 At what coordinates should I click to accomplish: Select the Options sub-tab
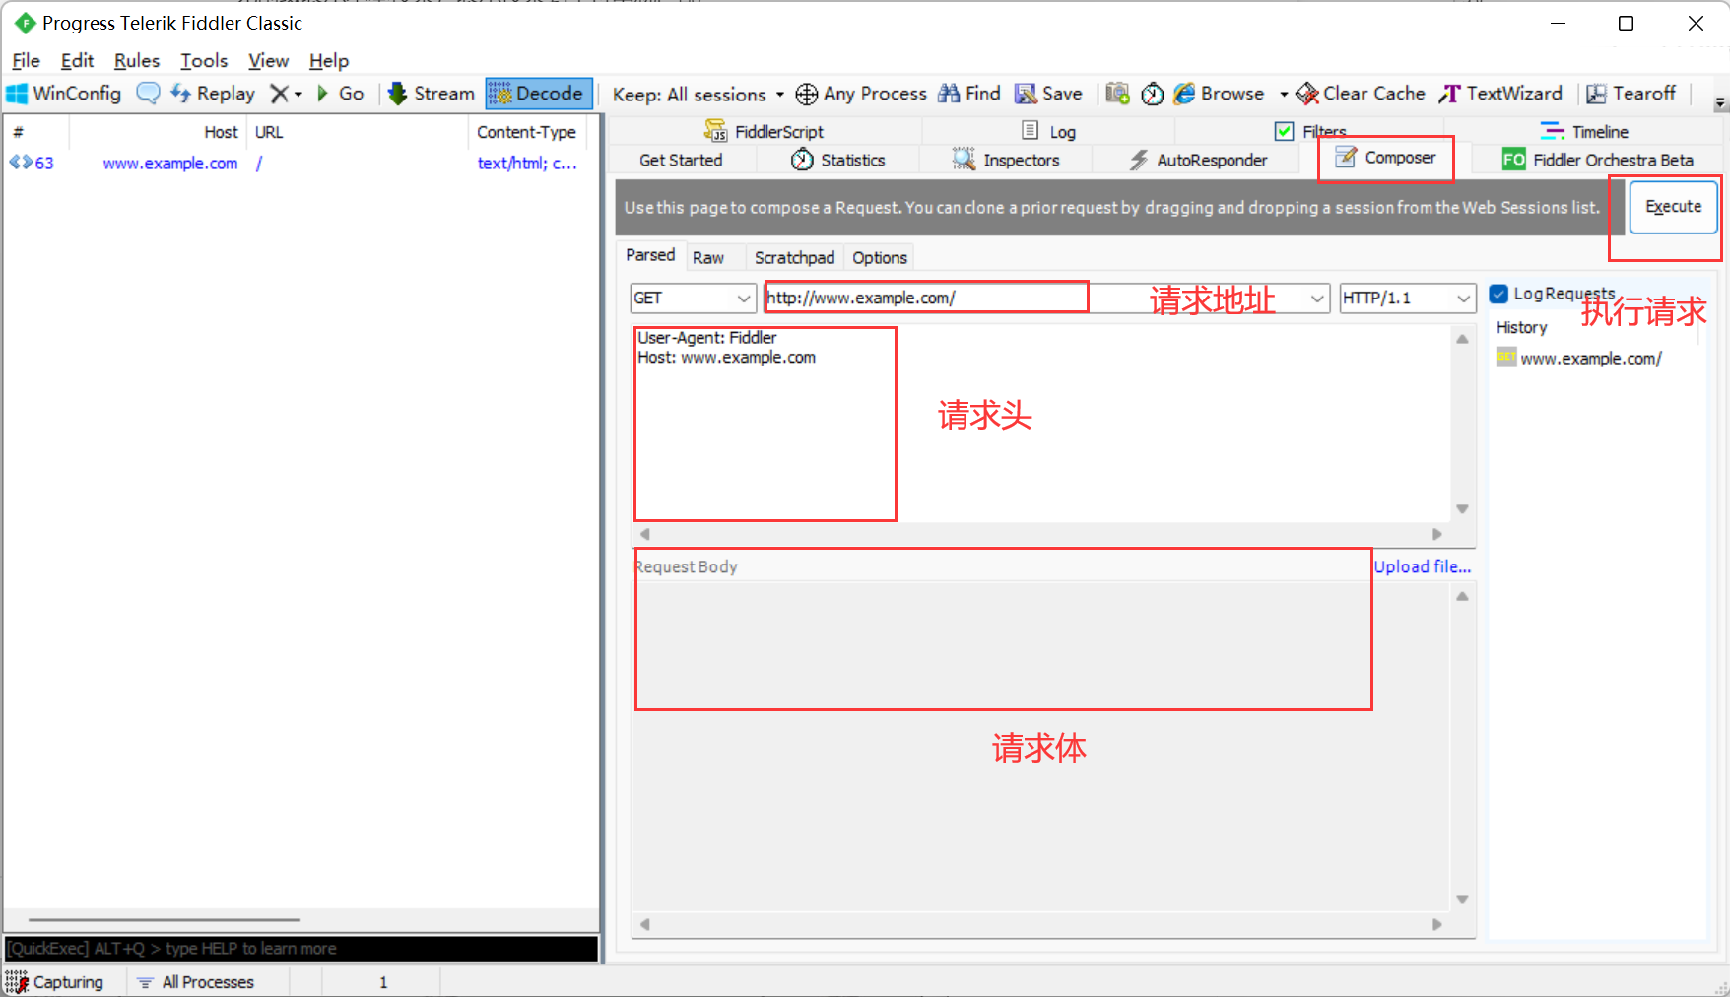click(x=880, y=257)
